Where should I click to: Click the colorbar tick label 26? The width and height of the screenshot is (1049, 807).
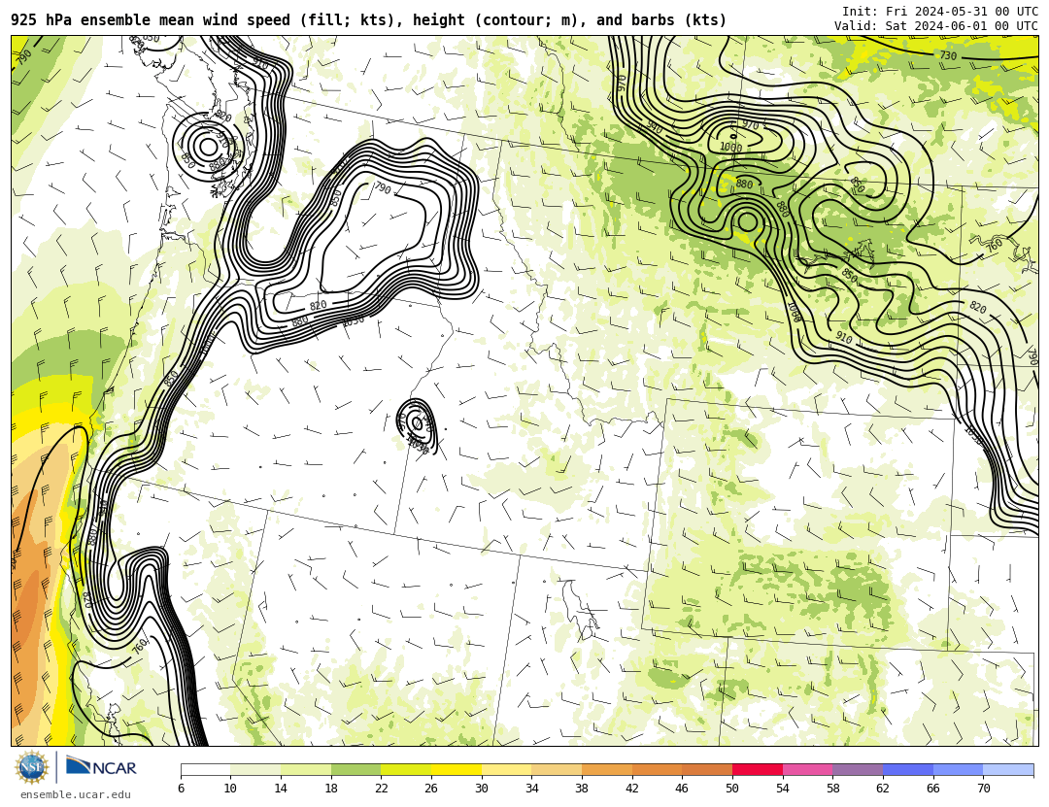[x=431, y=789]
